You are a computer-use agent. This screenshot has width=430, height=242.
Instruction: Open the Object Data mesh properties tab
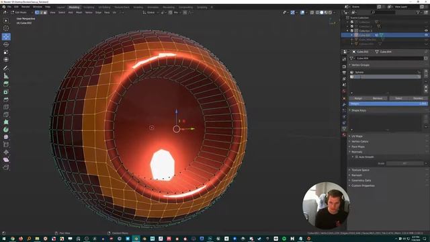tap(344, 128)
